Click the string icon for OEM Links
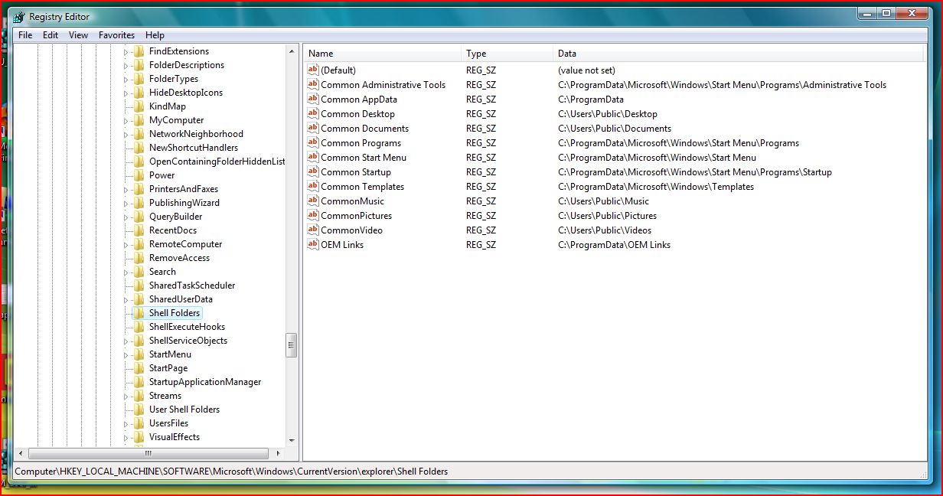Screen dimensions: 943x496 click(x=313, y=244)
